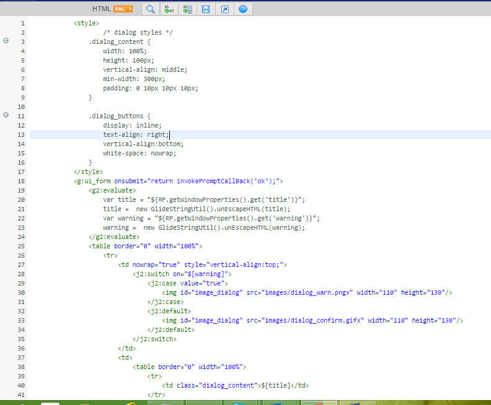Screen dimensions: 491x405
Task: Click the 'text-align: right;' line
Action: coord(136,135)
